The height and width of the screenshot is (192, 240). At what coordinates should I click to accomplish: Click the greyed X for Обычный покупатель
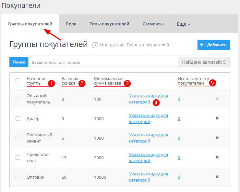point(217,99)
